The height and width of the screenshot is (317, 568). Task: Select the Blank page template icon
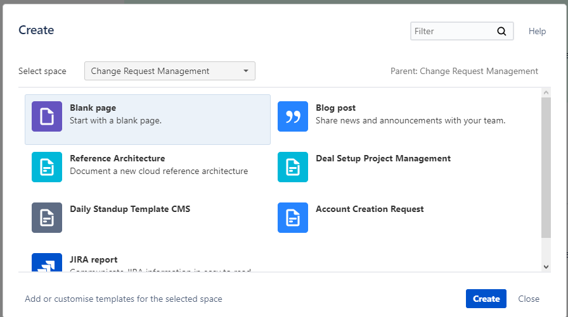[x=47, y=116]
